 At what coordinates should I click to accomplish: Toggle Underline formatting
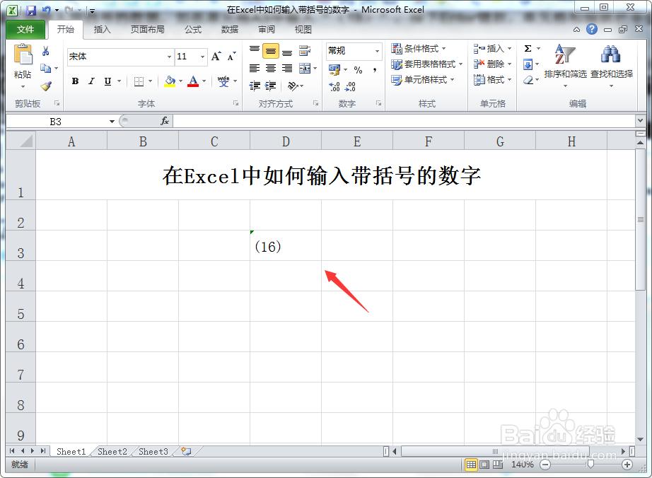point(107,81)
